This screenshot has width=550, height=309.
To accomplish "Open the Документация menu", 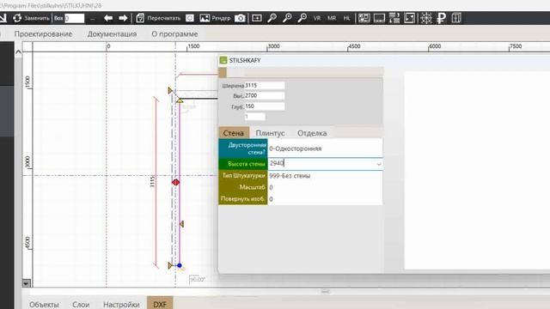I will (112, 34).
